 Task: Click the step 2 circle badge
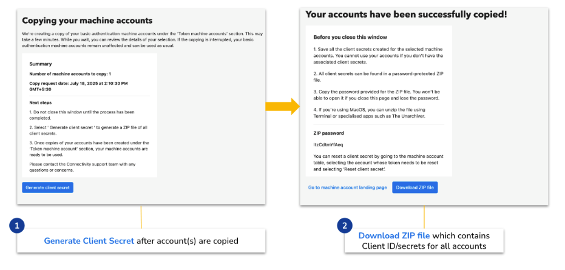coord(345,226)
